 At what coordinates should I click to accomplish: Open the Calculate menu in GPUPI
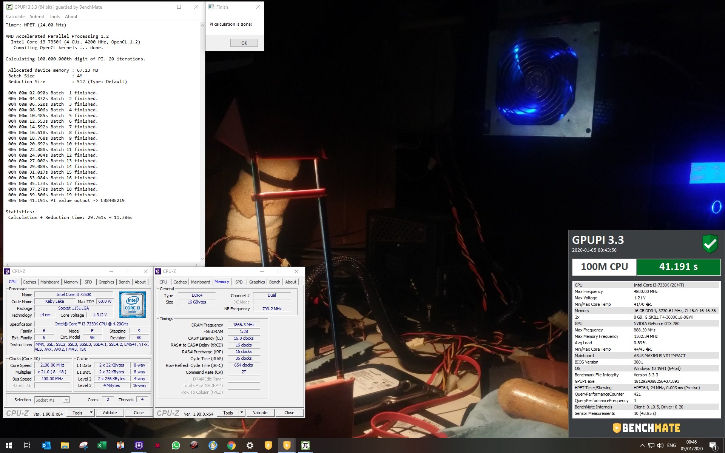click(x=15, y=17)
